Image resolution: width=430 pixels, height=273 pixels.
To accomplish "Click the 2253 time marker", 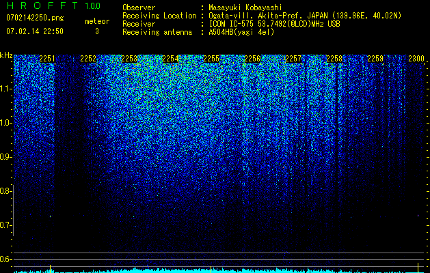I will pyautogui.click(x=129, y=59).
